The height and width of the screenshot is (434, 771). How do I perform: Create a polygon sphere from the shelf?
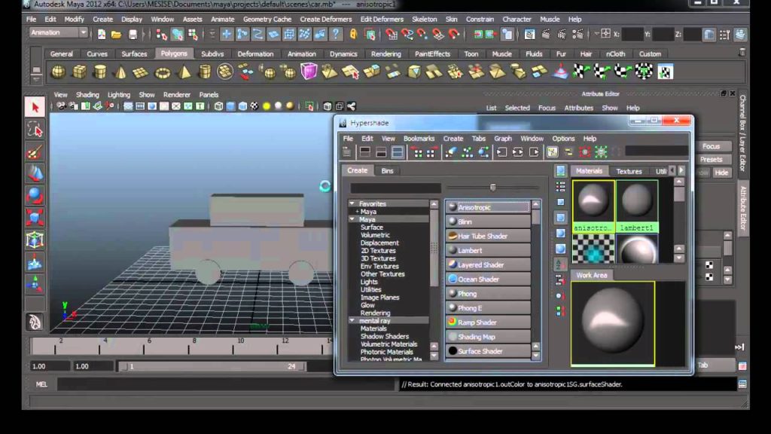(x=58, y=72)
